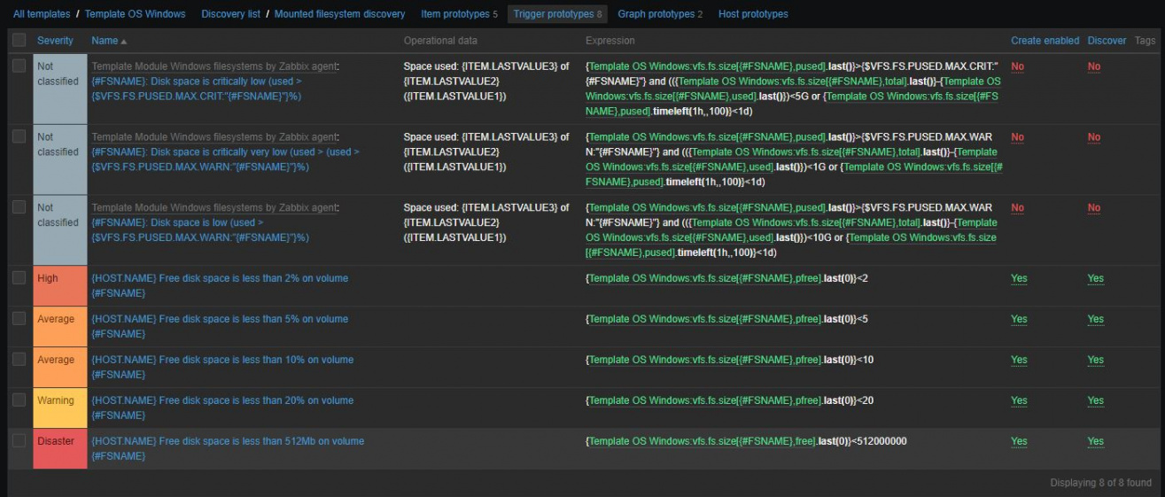Click the red Disaster severity cell
This screenshot has width=1165, height=497.
(x=59, y=448)
